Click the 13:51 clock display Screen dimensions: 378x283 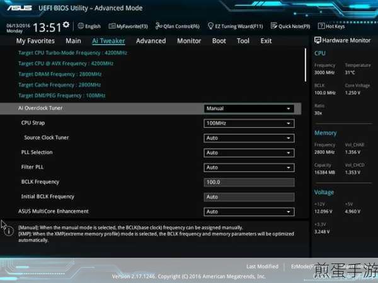[x=47, y=27]
